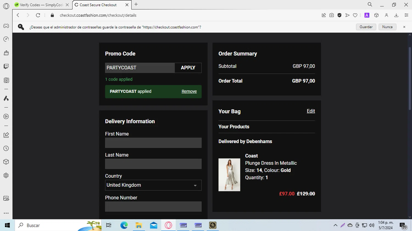Image resolution: width=412 pixels, height=231 pixels.
Task: Click Edit link for Your Bag
Action: (311, 111)
